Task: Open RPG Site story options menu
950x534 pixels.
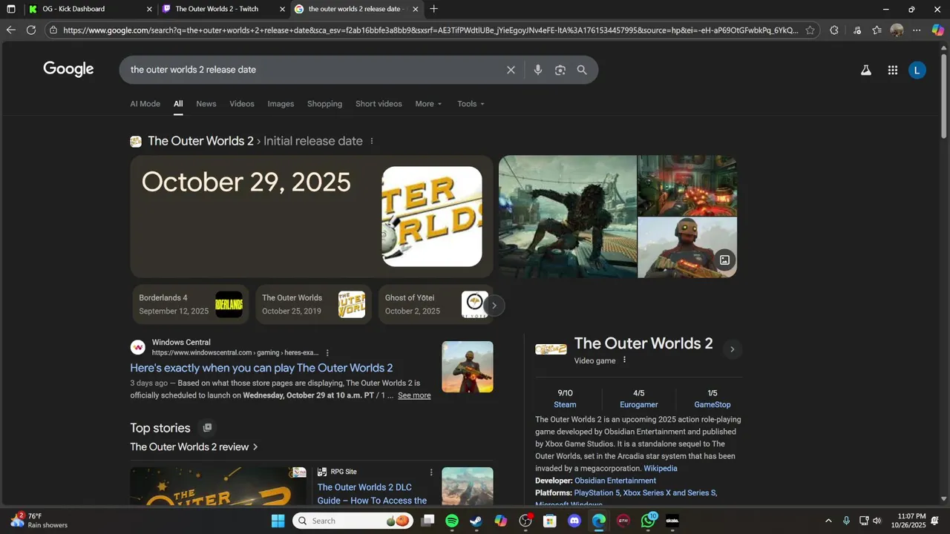Action: [x=431, y=472]
